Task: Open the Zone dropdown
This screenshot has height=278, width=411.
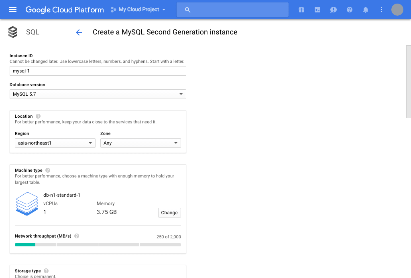Action: pyautogui.click(x=140, y=143)
